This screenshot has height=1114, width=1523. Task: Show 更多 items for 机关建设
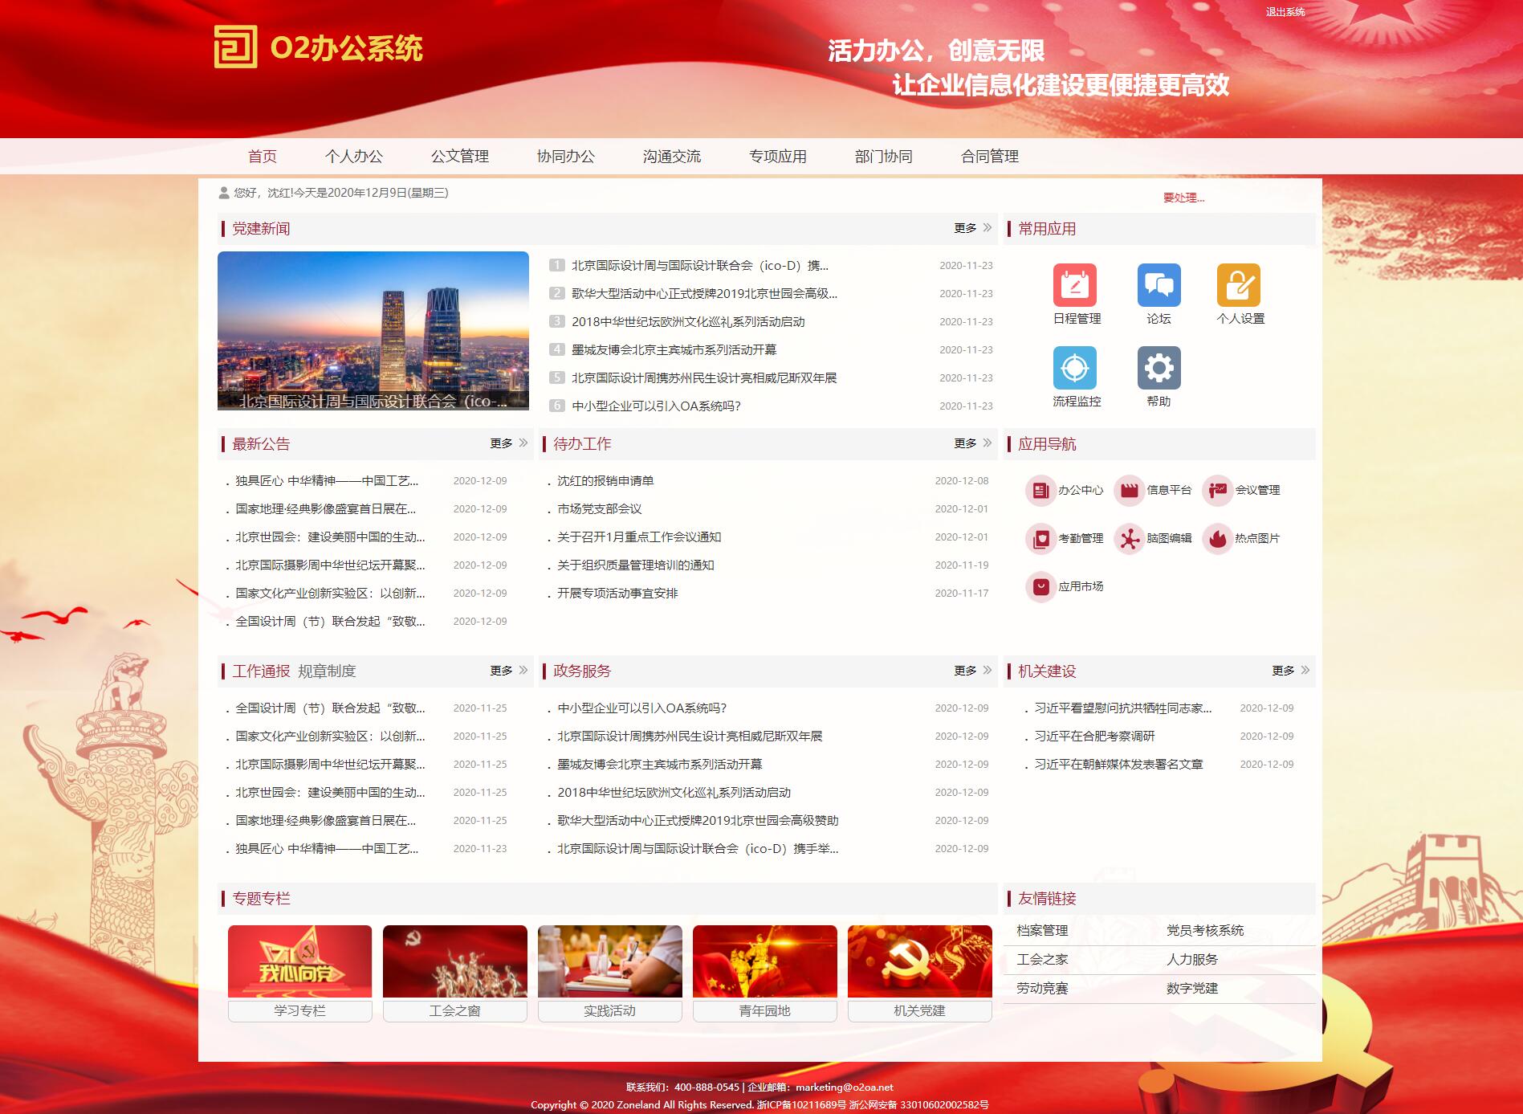[x=1290, y=671]
